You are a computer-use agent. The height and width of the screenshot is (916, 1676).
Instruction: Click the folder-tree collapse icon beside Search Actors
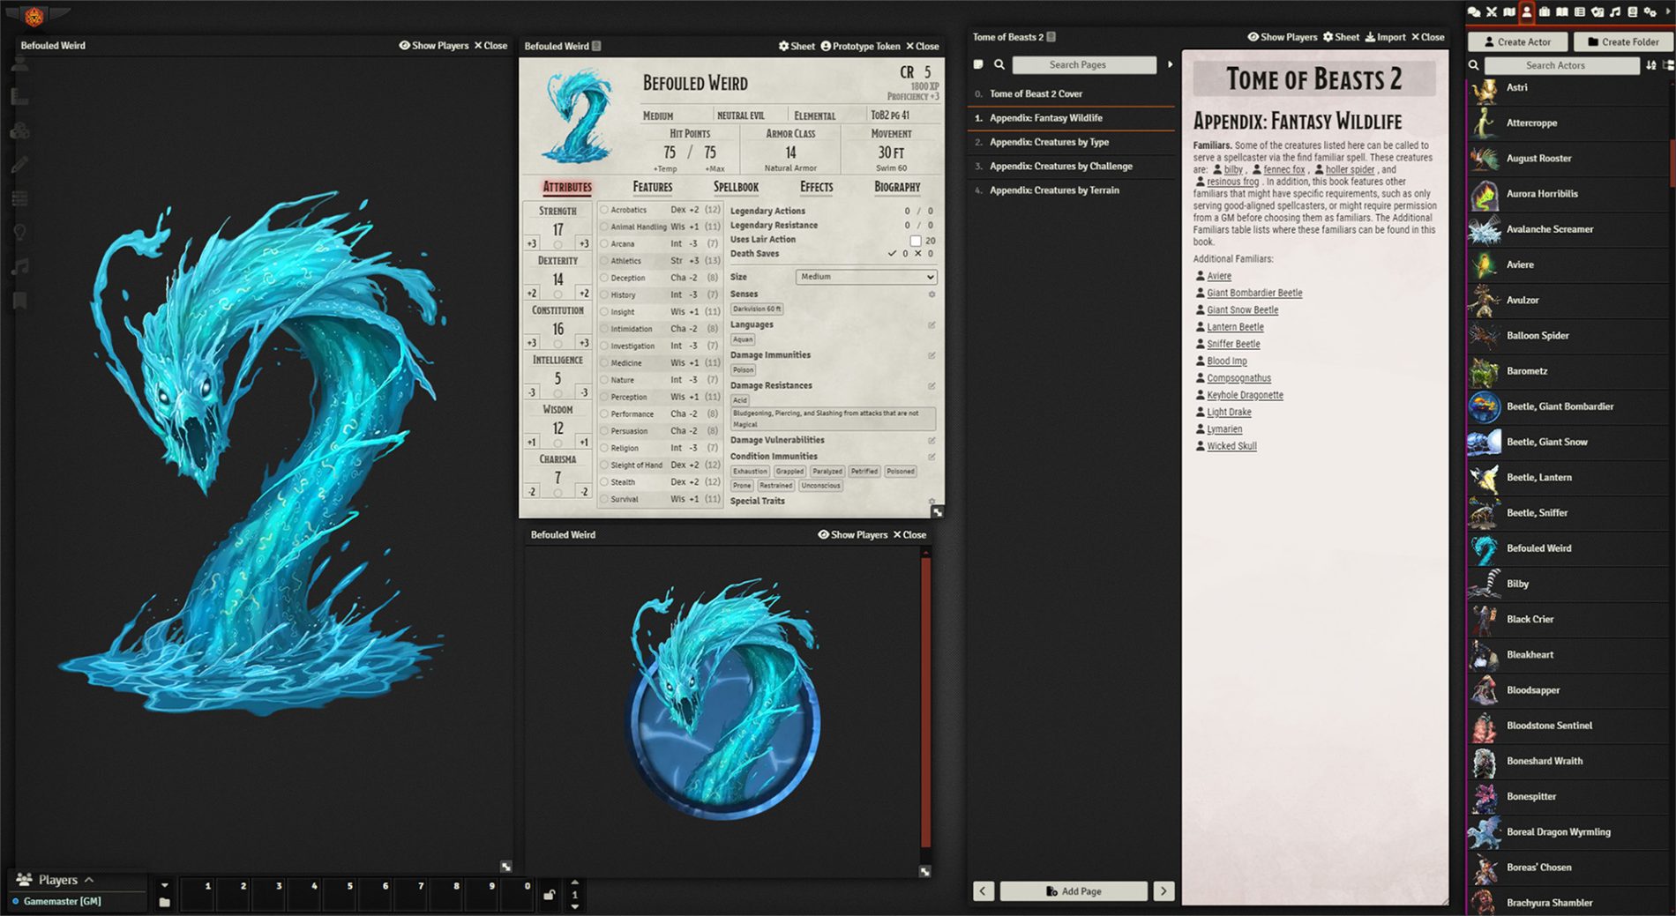click(x=1668, y=65)
